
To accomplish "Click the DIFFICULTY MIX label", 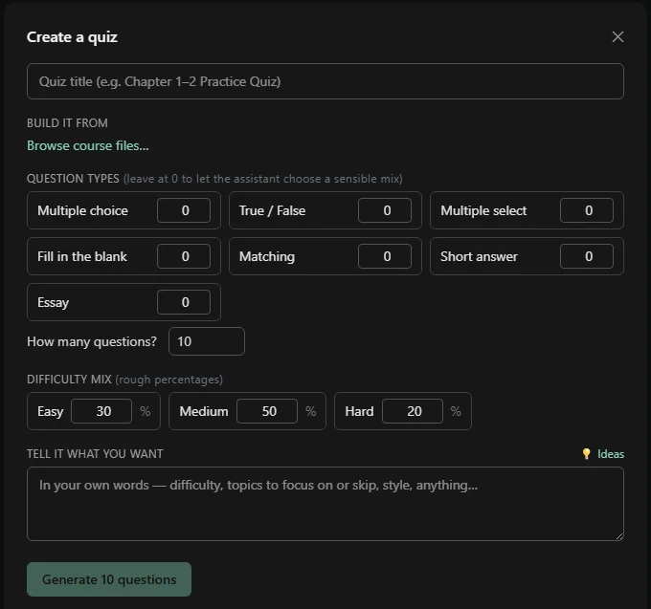I will (69, 380).
